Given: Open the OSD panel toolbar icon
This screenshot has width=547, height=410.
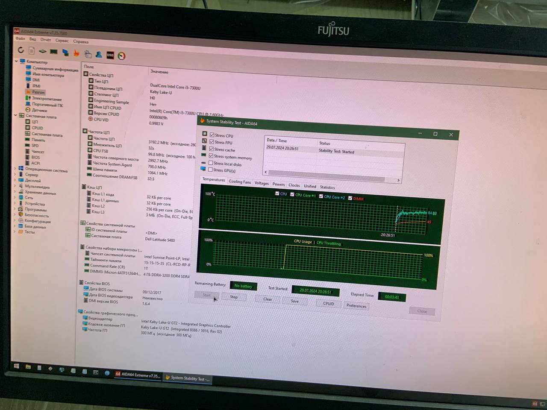Looking at the screenshot, I should tap(110, 55).
